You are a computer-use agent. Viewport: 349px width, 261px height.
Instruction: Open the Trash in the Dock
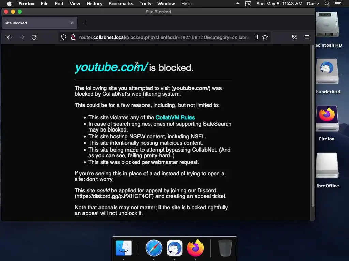click(x=225, y=248)
